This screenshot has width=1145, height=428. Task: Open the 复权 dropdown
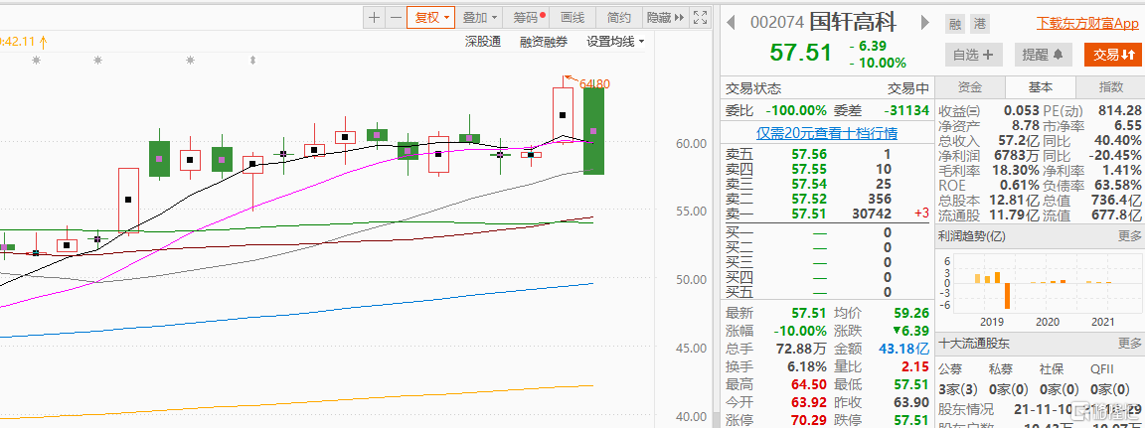pos(430,18)
